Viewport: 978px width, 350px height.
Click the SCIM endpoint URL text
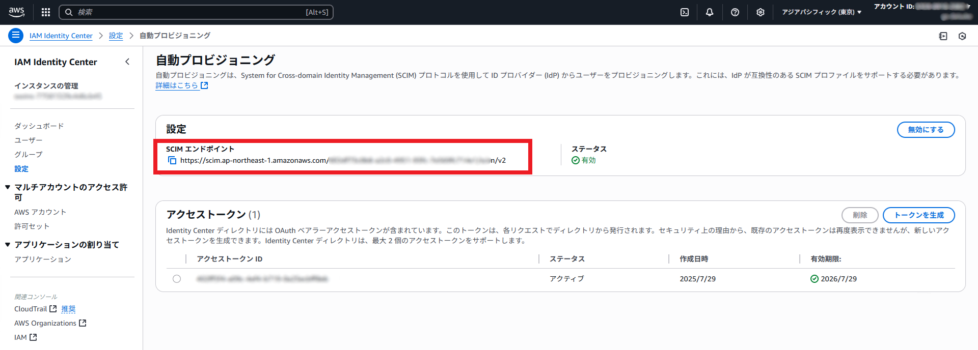click(x=343, y=160)
